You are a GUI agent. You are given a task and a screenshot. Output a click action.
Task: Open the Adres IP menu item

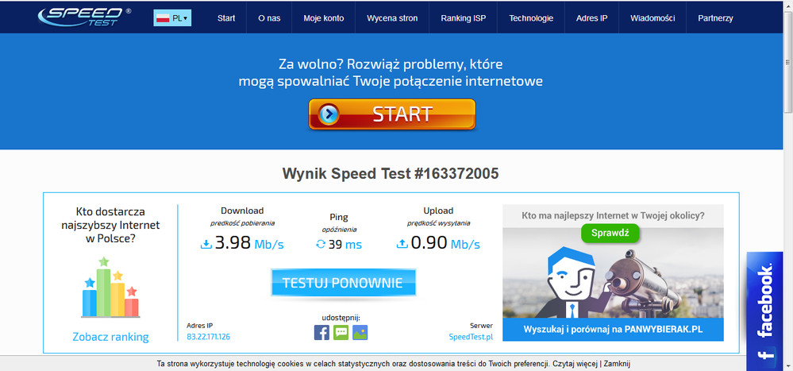(591, 17)
